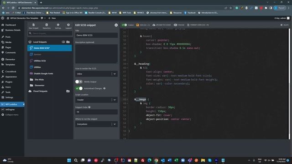292x164 pixels.
Task: Open the How to render the SCSS dropdown
Action: (x=96, y=74)
